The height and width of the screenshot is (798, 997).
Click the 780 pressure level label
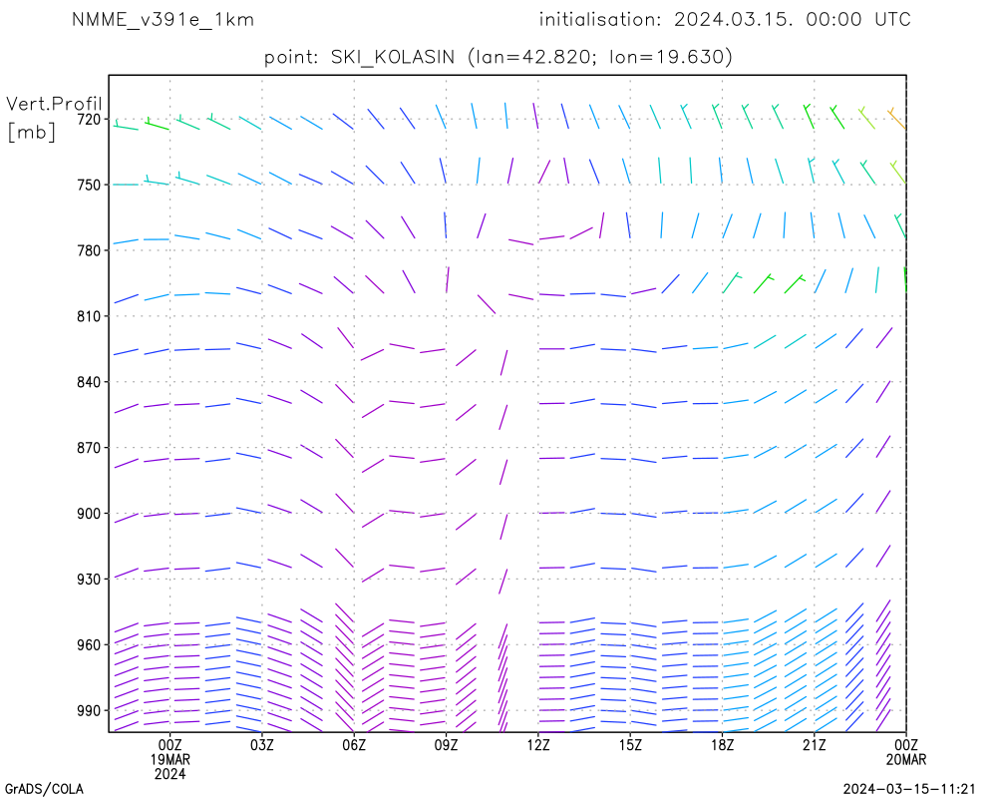point(89,250)
